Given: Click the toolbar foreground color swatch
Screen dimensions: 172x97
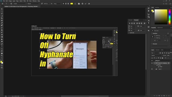Looking at the screenshot, I should (x=1, y=62).
